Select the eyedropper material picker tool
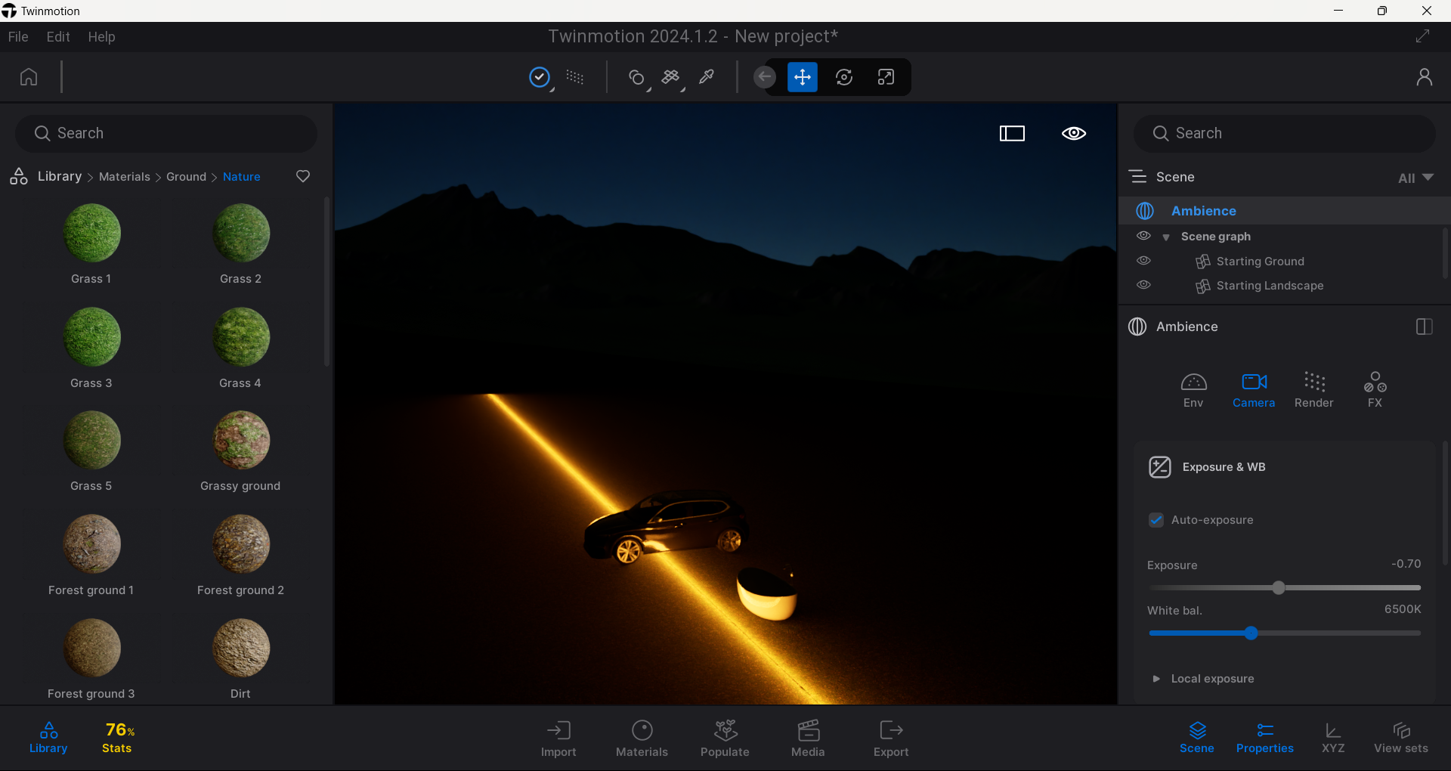 (x=707, y=77)
